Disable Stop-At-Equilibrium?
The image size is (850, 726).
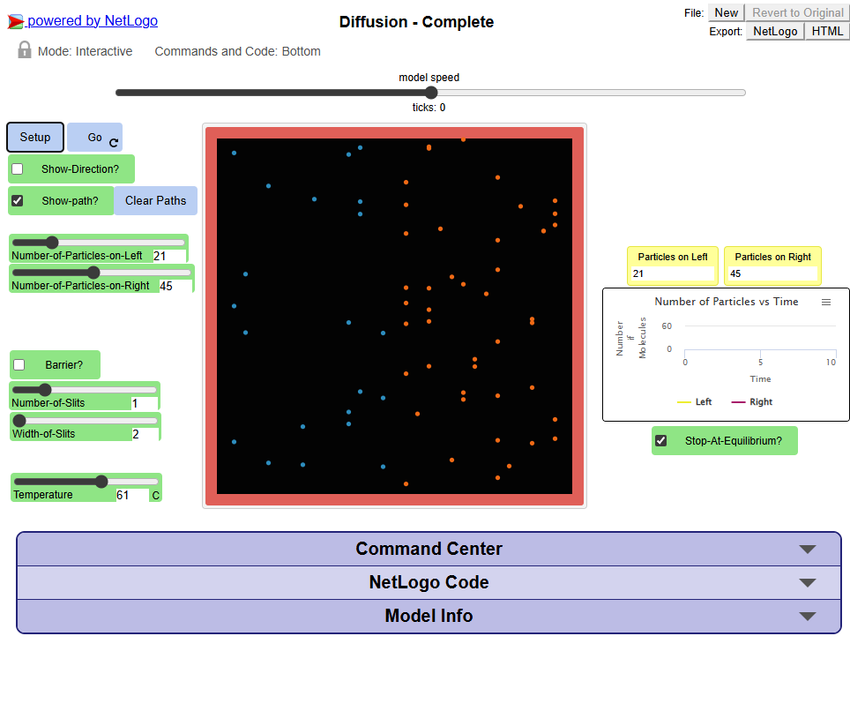point(661,440)
